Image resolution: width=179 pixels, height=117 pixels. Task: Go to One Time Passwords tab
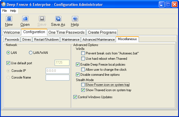click(66, 32)
